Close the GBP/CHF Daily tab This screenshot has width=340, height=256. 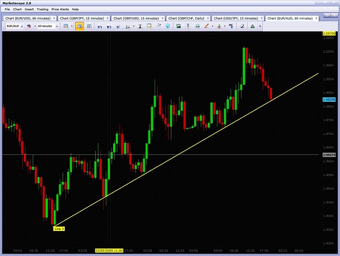[x=208, y=18]
